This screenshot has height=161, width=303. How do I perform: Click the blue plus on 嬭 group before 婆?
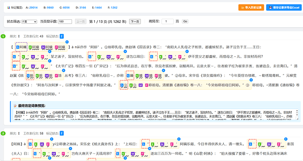163,70
